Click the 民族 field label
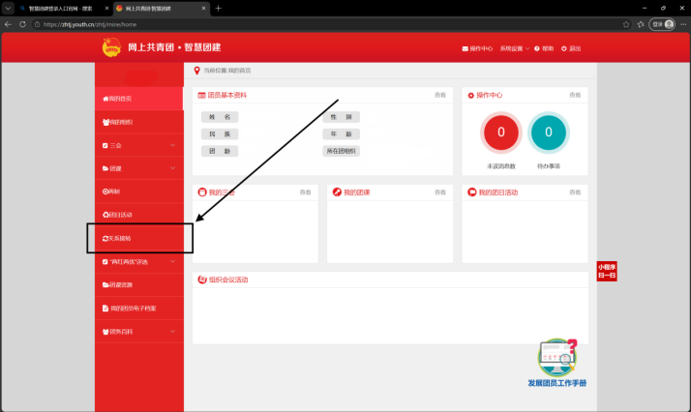691x412 pixels. tap(220, 133)
